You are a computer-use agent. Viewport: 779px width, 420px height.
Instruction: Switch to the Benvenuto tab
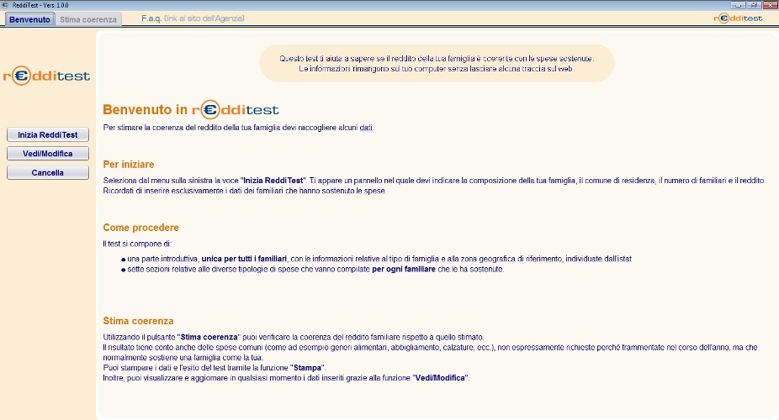pyautogui.click(x=28, y=18)
